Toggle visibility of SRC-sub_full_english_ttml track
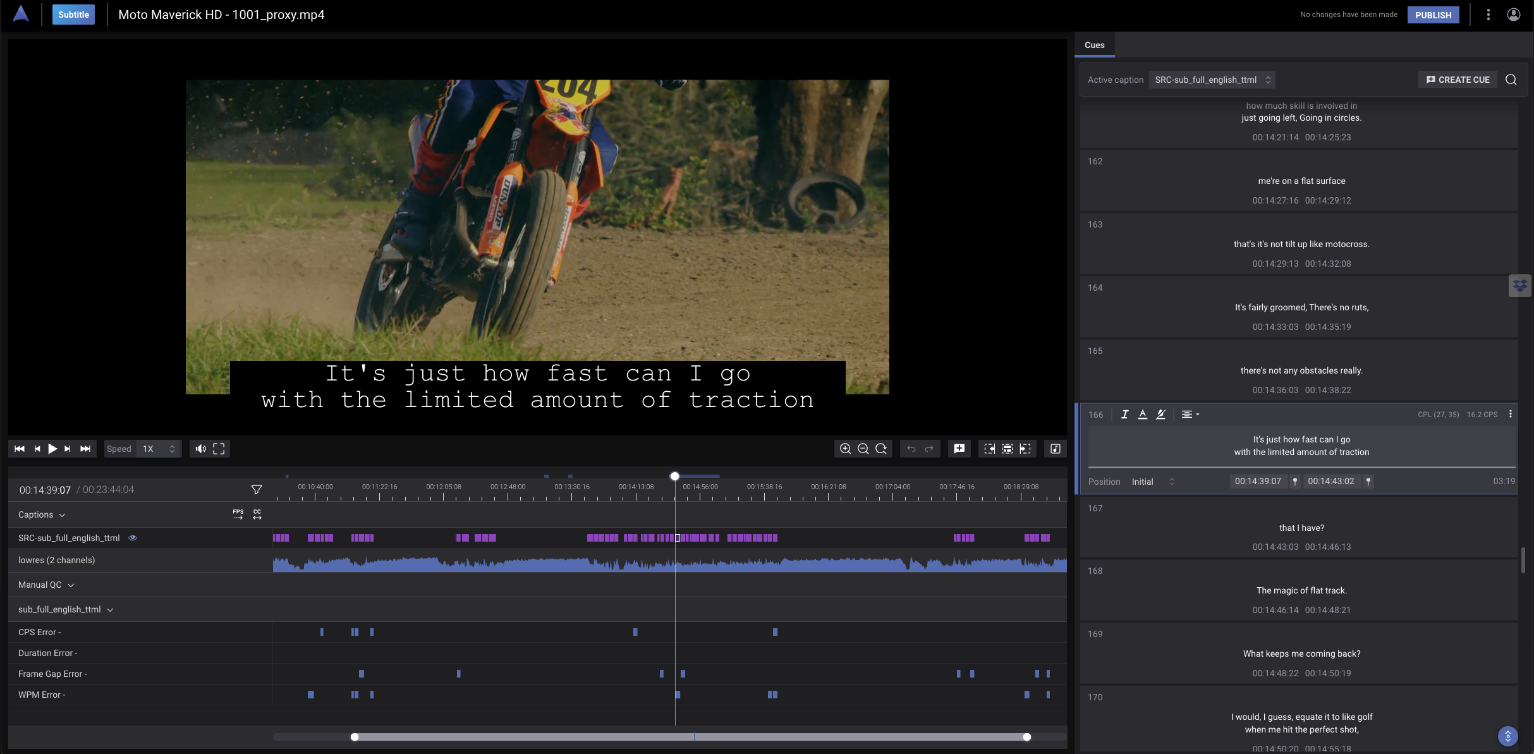Viewport: 1534px width, 754px height. point(133,538)
